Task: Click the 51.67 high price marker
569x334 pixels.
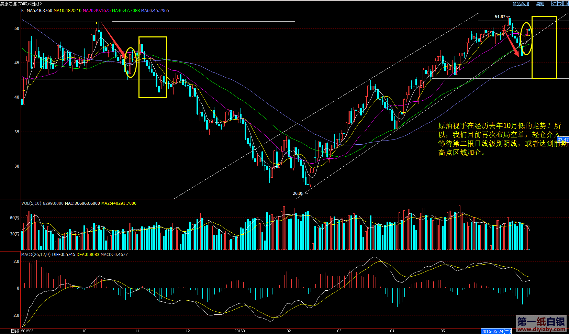Action: [500, 17]
